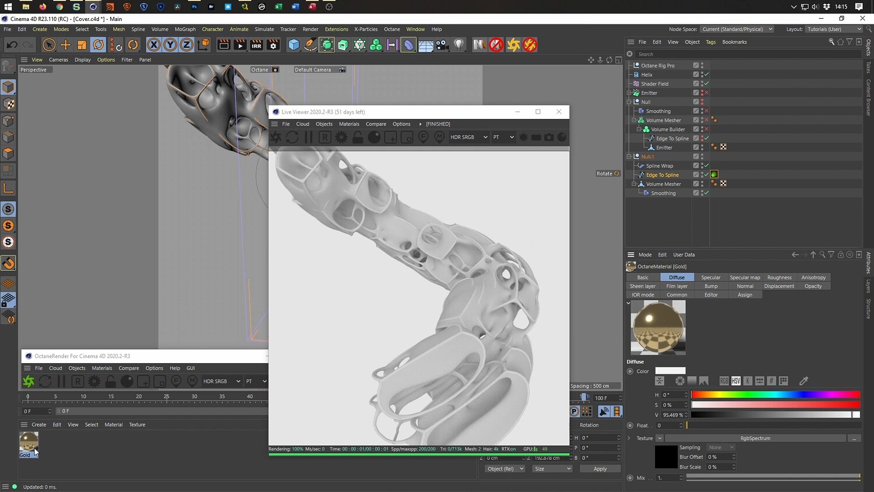Viewport: 874px width, 492px height.
Task: Click the Apply button in coordinates
Action: click(600, 469)
